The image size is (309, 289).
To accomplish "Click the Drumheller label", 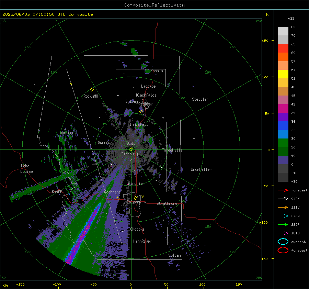I will (201, 169).
